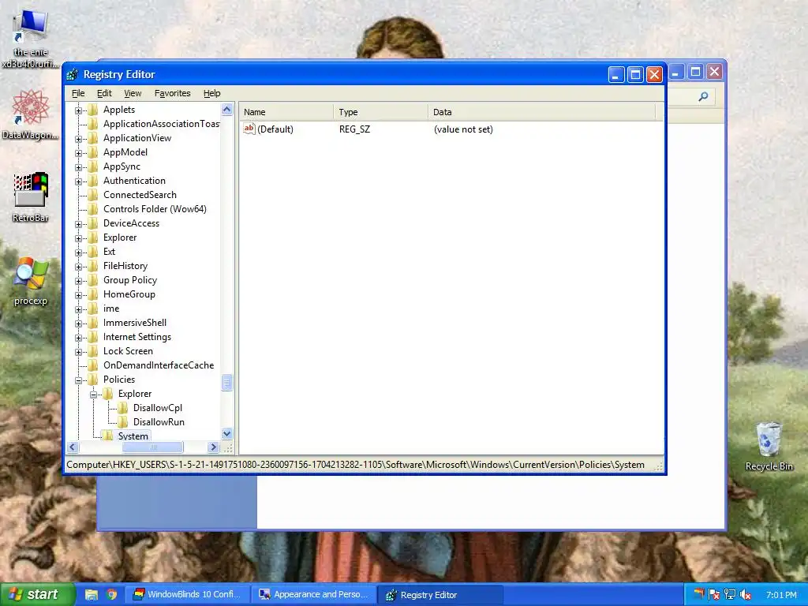Click the REG_SZ type cell

click(x=354, y=129)
